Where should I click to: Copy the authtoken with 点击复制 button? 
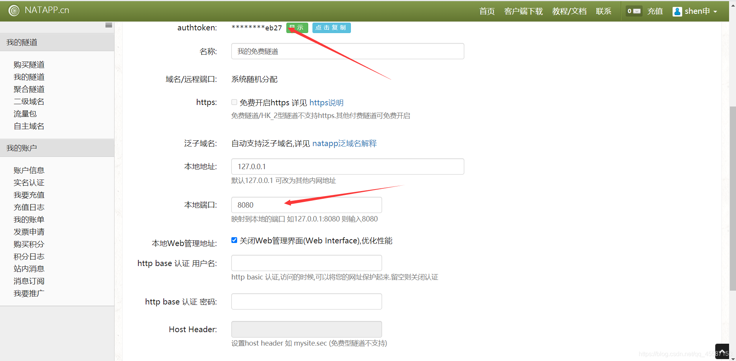331,28
